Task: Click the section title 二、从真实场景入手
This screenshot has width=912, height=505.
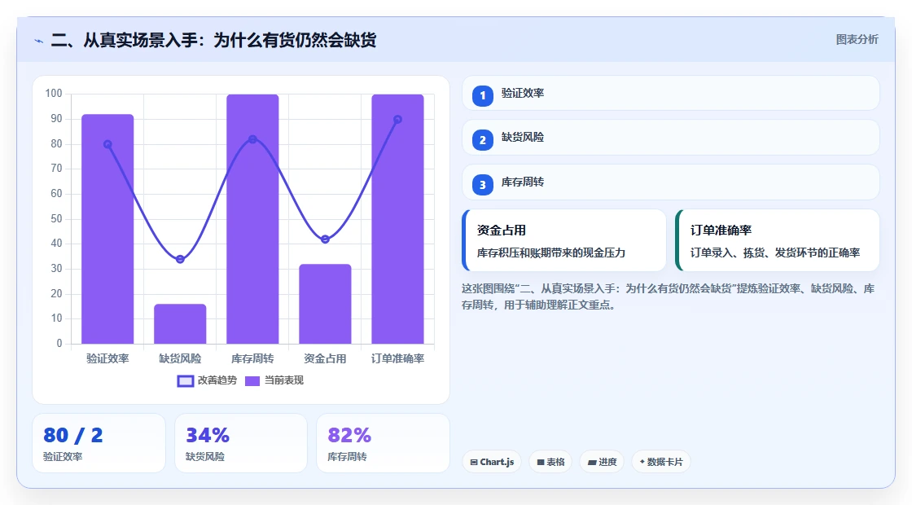Action: tap(213, 40)
